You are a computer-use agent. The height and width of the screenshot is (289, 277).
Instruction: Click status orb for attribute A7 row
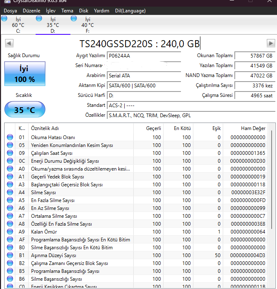[x=10, y=216]
